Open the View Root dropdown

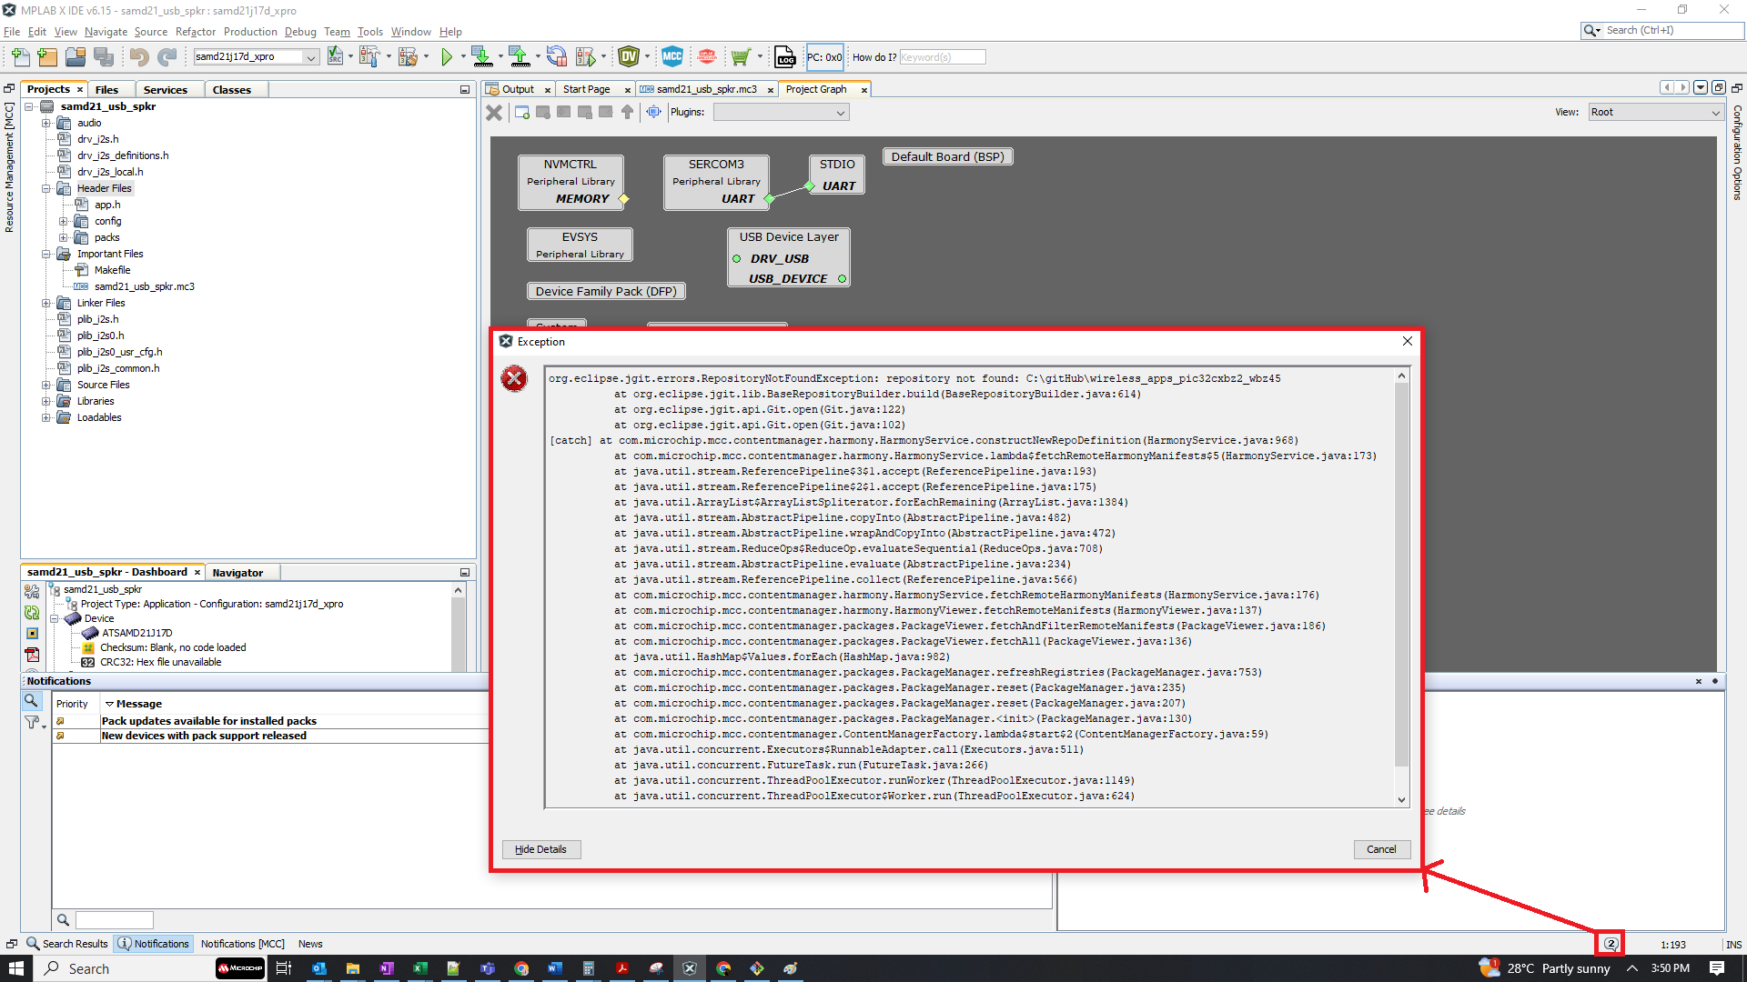point(1655,113)
